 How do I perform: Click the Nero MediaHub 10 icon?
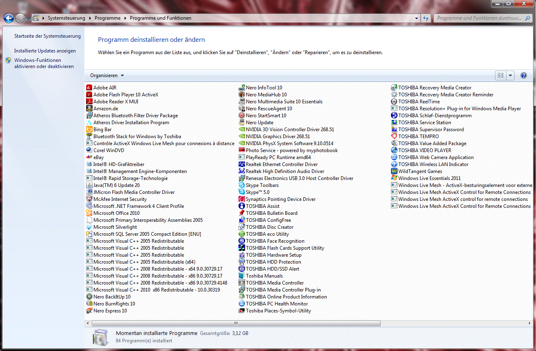(242, 95)
